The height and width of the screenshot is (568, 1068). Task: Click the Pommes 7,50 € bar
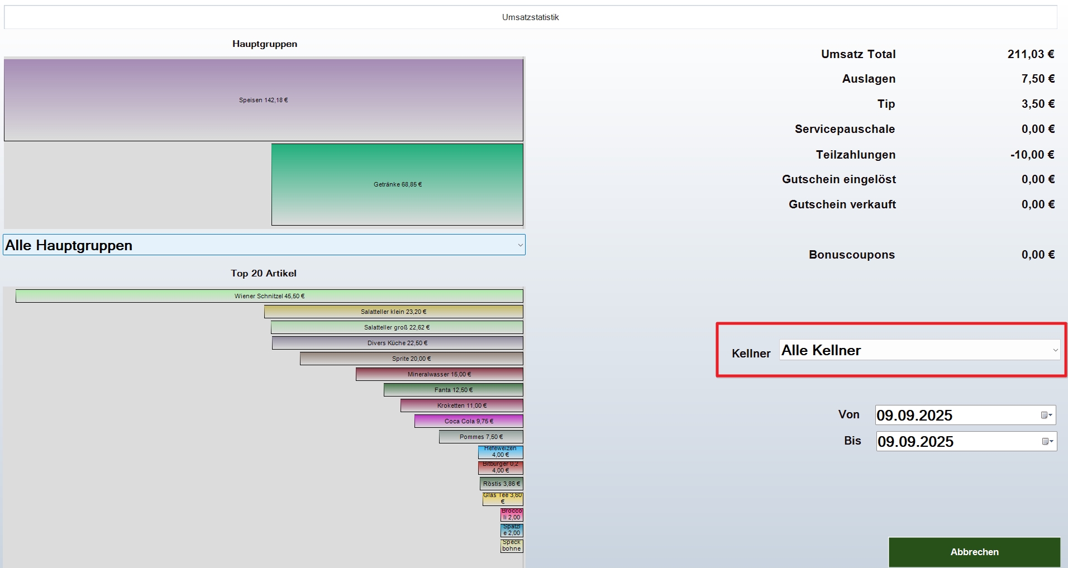(x=481, y=437)
